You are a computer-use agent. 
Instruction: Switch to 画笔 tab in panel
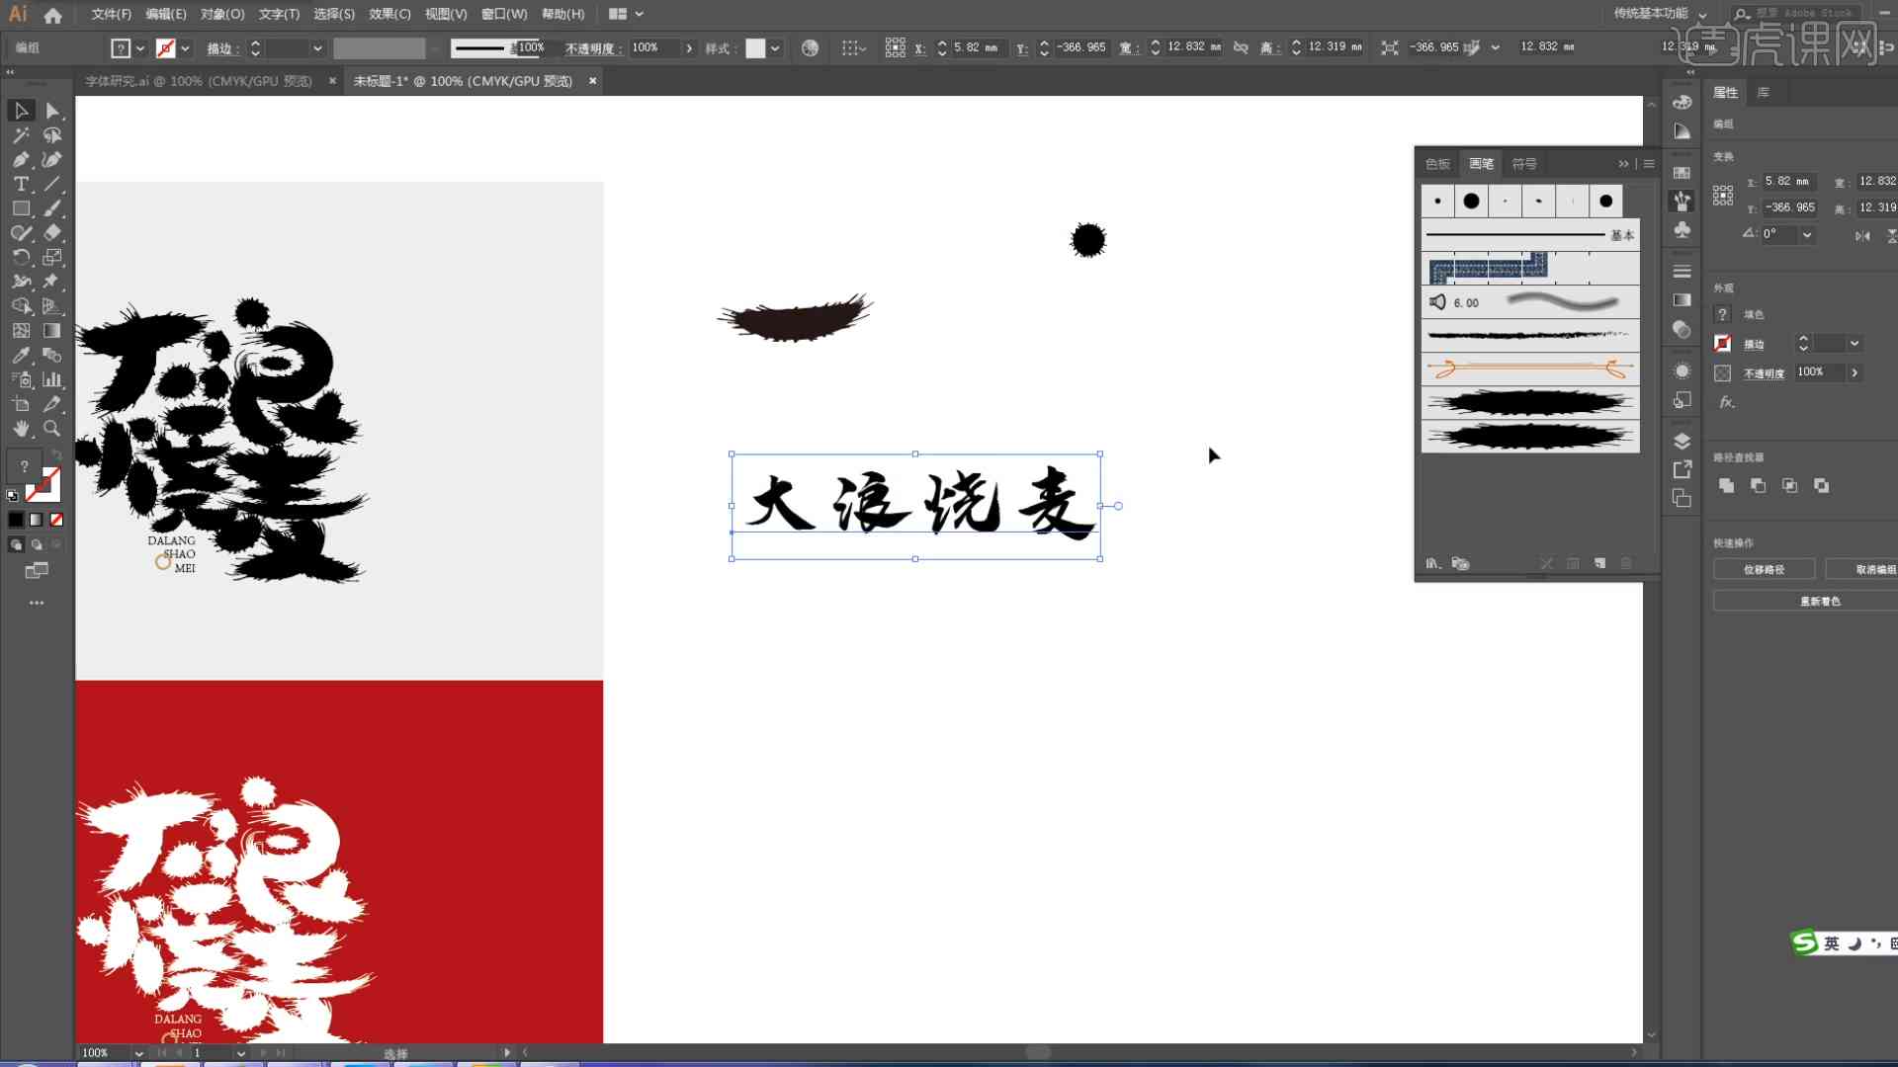click(1480, 162)
